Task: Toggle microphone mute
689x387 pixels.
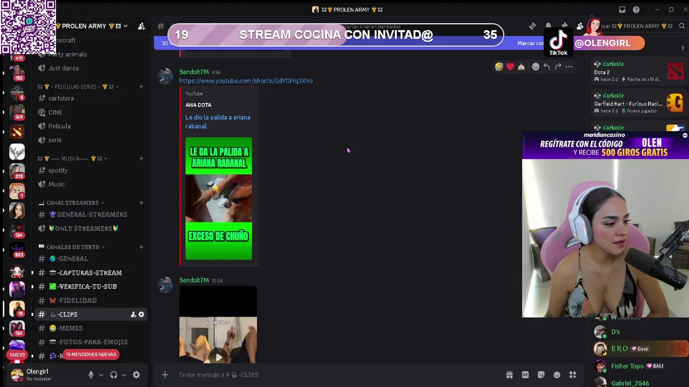Action: pyautogui.click(x=91, y=375)
